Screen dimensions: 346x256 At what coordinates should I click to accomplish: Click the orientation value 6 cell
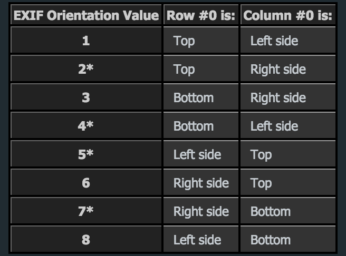point(86,183)
